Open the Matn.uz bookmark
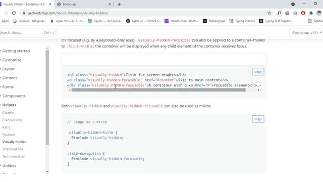Image resolution: width=323 pixels, height=182 pixels. tap(143, 21)
